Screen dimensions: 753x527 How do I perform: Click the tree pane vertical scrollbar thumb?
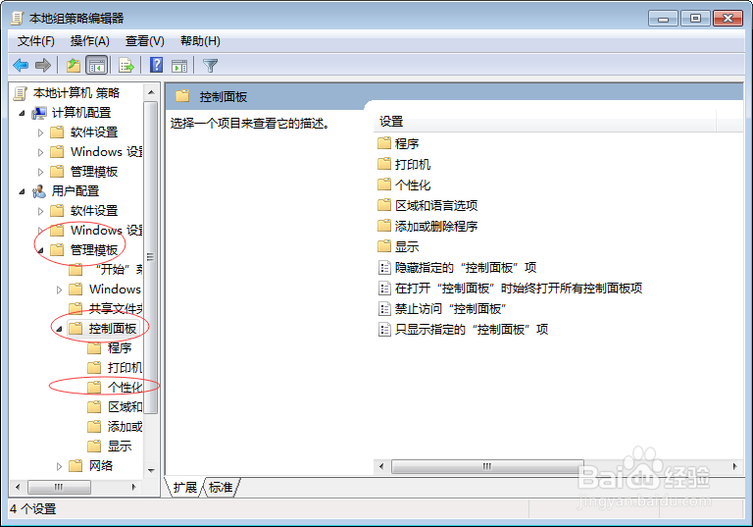pyautogui.click(x=151, y=257)
